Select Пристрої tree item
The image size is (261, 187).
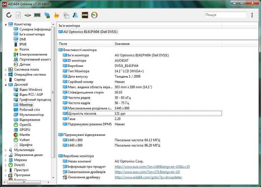[21, 170]
